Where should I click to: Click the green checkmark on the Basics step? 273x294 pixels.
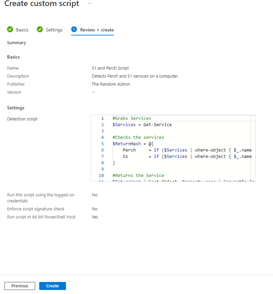tap(10, 30)
